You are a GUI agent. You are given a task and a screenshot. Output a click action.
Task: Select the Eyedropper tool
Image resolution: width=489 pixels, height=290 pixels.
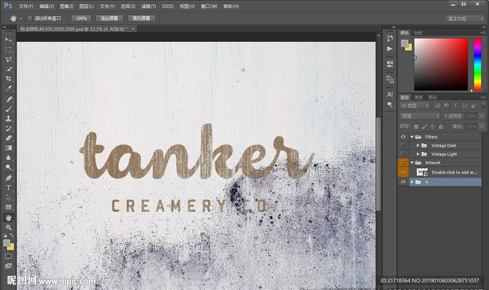(x=9, y=88)
